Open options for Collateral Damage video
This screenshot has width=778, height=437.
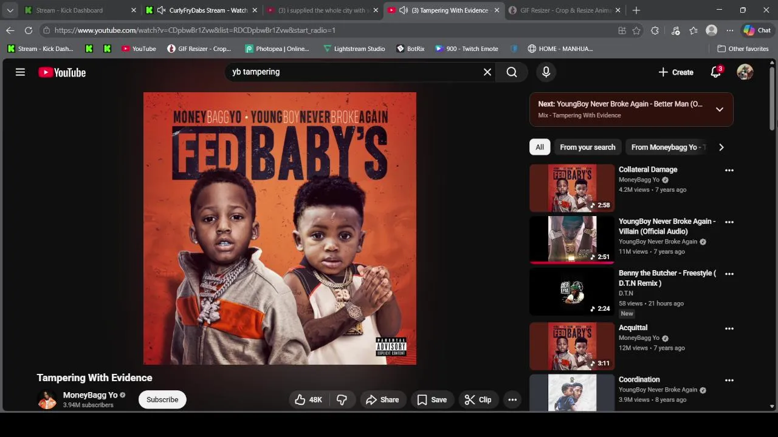click(x=729, y=170)
